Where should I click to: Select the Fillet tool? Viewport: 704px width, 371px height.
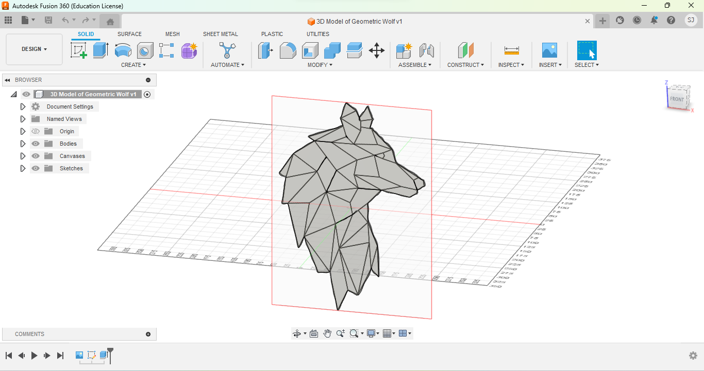(x=288, y=50)
